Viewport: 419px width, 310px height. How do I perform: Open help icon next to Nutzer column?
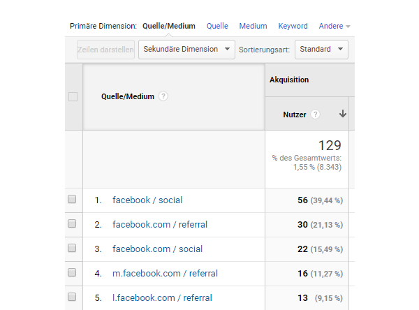pos(316,115)
